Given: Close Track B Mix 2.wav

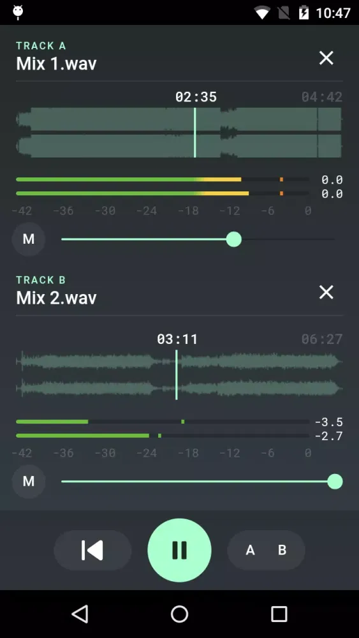Looking at the screenshot, I should [x=326, y=292].
